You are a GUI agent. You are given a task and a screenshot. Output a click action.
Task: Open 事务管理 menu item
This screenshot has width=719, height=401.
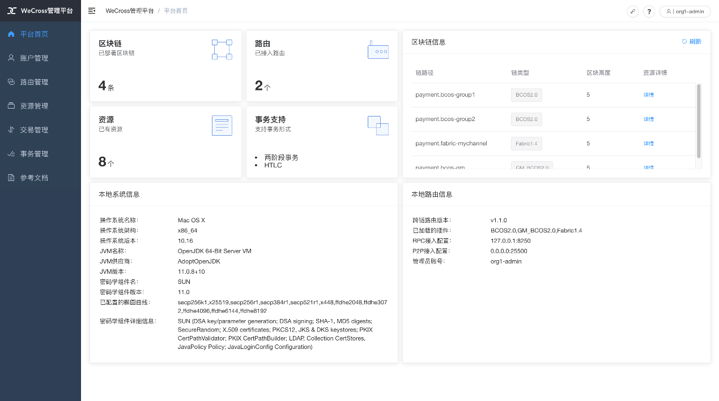coord(40,154)
